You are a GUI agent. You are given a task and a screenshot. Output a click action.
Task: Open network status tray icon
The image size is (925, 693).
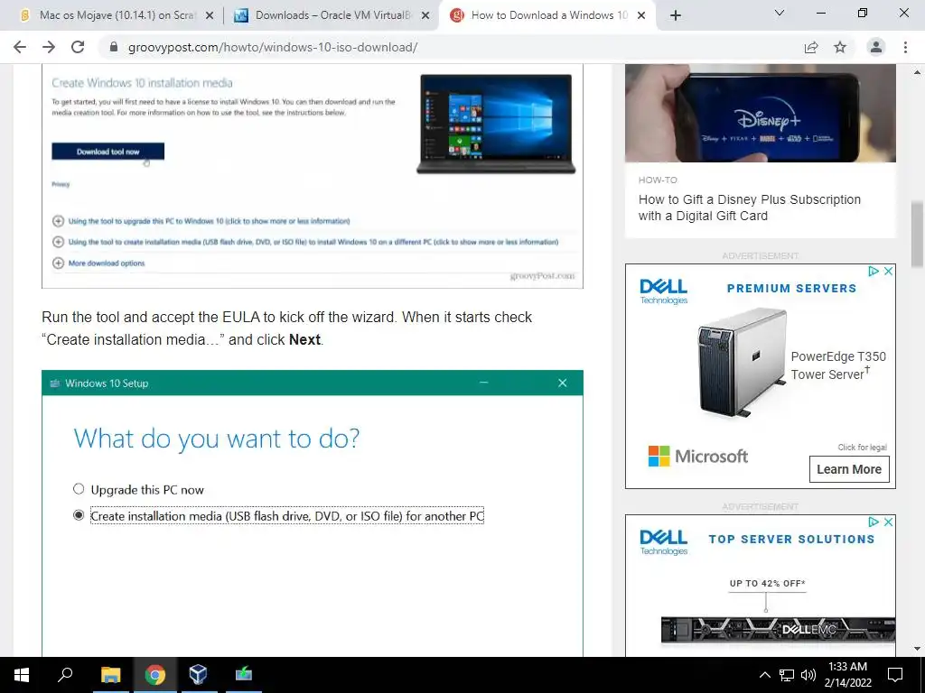787,675
